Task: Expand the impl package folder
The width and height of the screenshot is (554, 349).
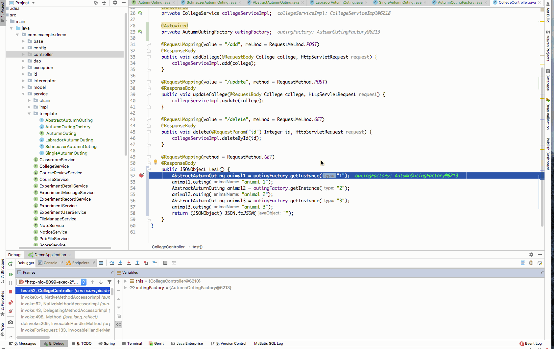Action: click(29, 107)
